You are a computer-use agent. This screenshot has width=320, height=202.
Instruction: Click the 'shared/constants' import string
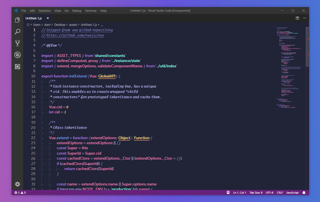[x=110, y=56]
